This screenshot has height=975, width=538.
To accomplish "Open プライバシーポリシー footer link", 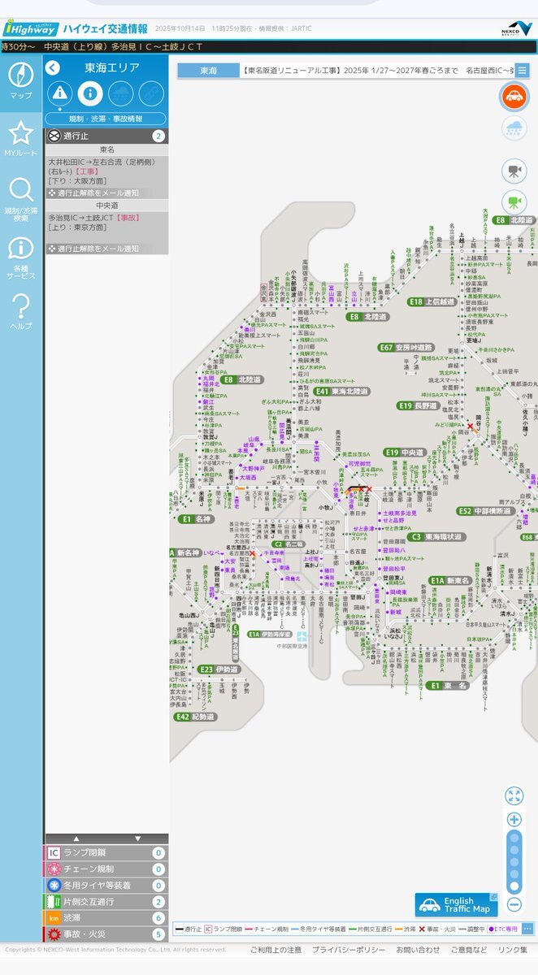I will click(349, 950).
